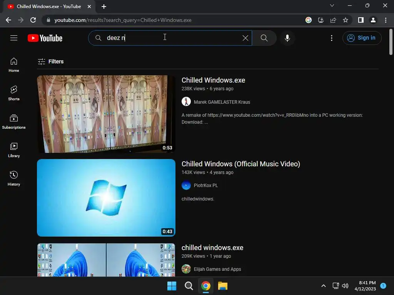
Task: Open Shorts in sidebar
Action: coord(14,93)
